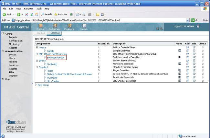Open the View menu

(18, 9)
